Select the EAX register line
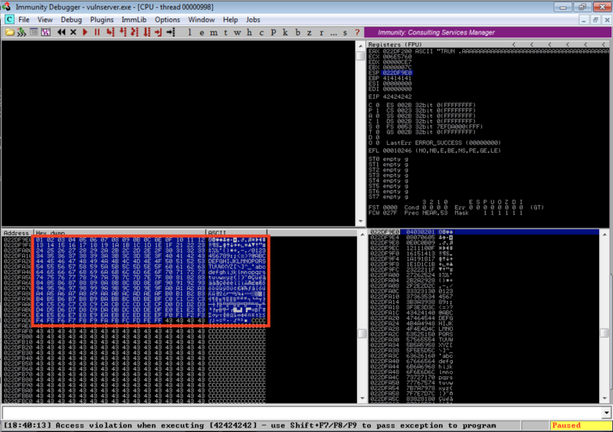613x432 pixels. [x=488, y=51]
